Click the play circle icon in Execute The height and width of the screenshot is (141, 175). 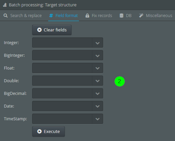(x=39, y=131)
